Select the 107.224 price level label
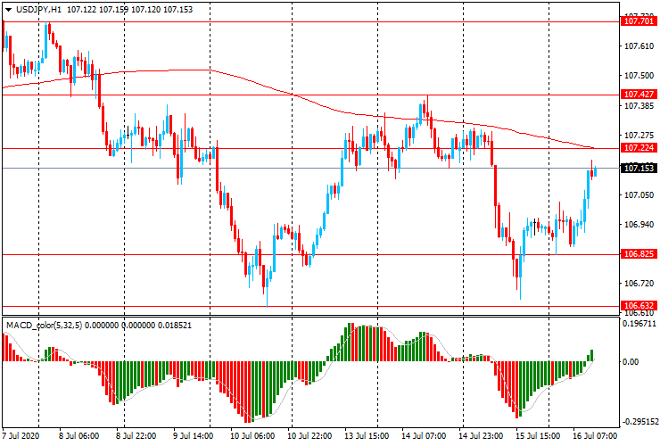The height and width of the screenshot is (446, 660). click(639, 147)
